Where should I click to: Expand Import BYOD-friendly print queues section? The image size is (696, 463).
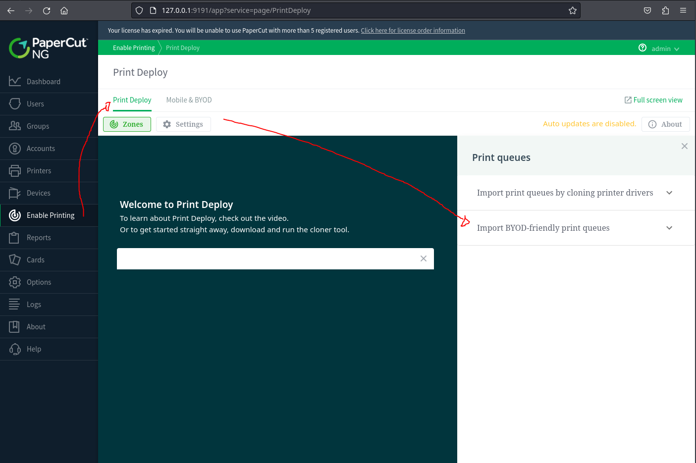[x=576, y=228]
